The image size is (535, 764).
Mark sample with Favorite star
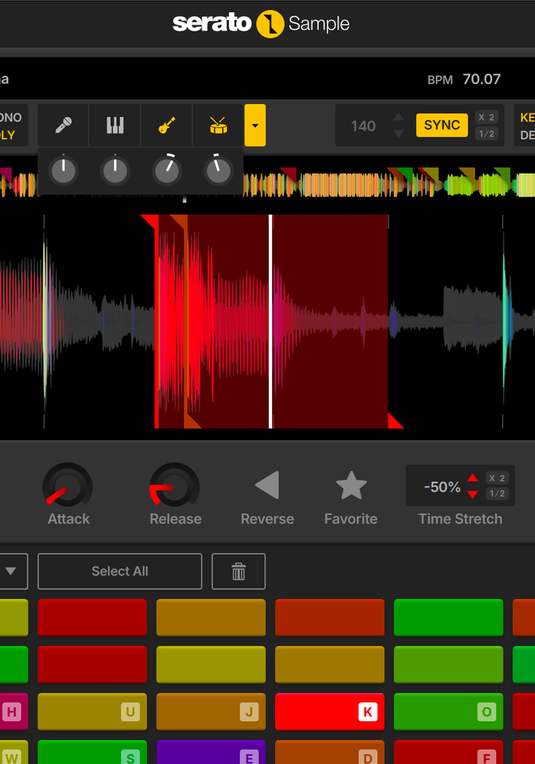point(351,485)
